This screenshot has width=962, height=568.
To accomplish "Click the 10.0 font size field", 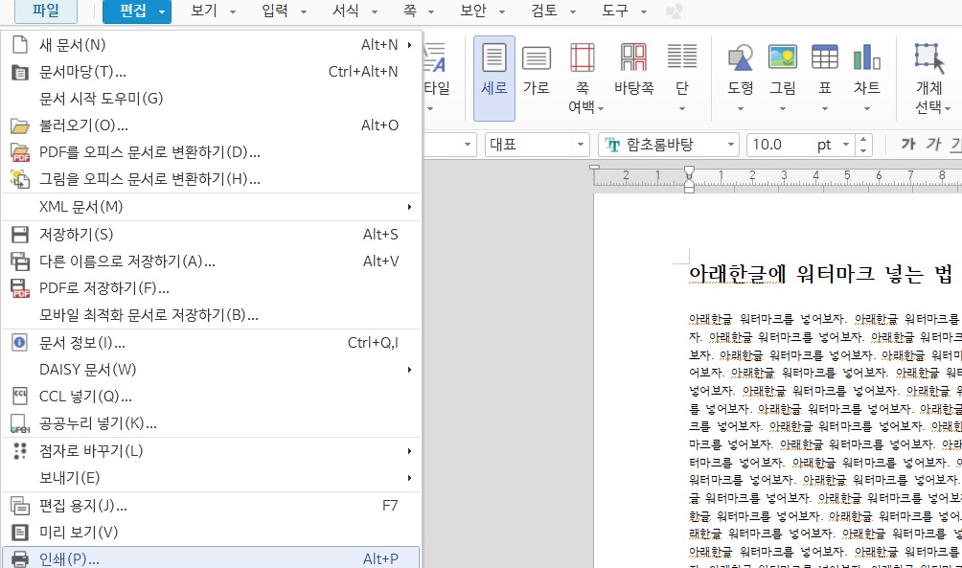I will coord(779,145).
